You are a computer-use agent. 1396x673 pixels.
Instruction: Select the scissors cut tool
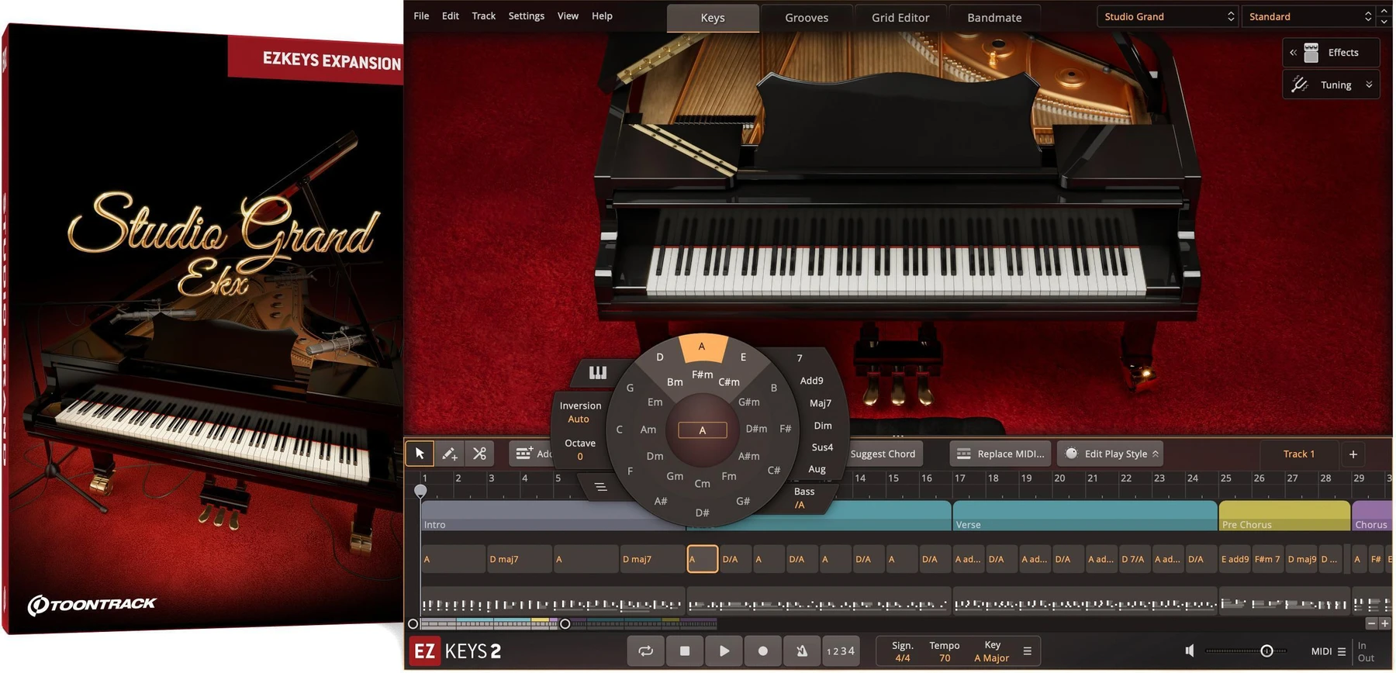pos(479,454)
